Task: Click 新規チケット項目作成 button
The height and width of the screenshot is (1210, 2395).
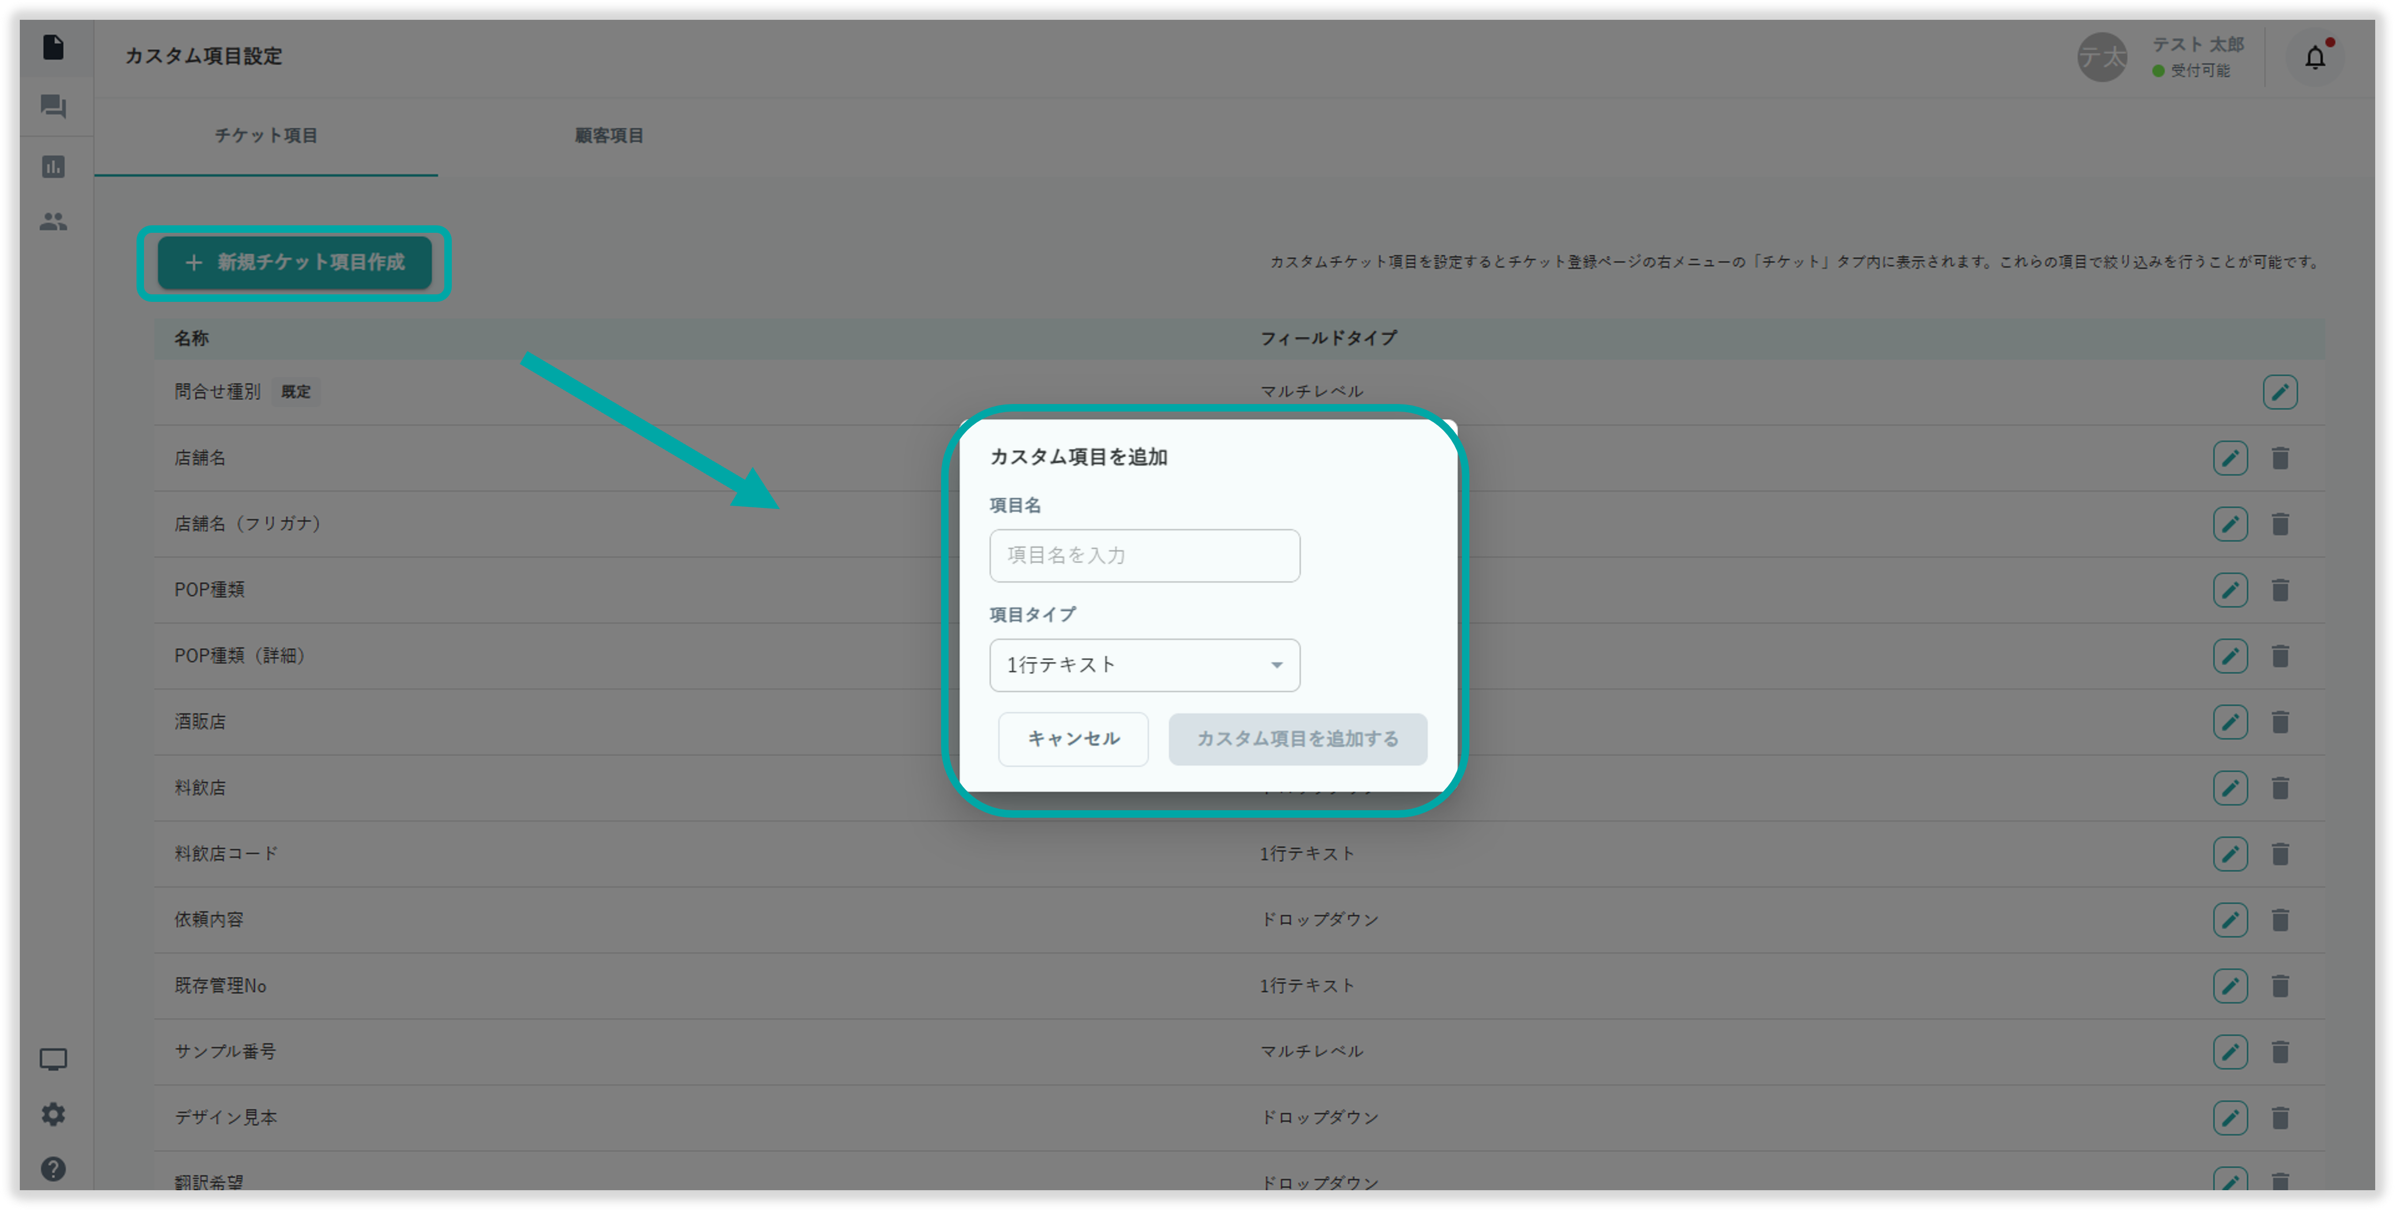Action: 295,263
